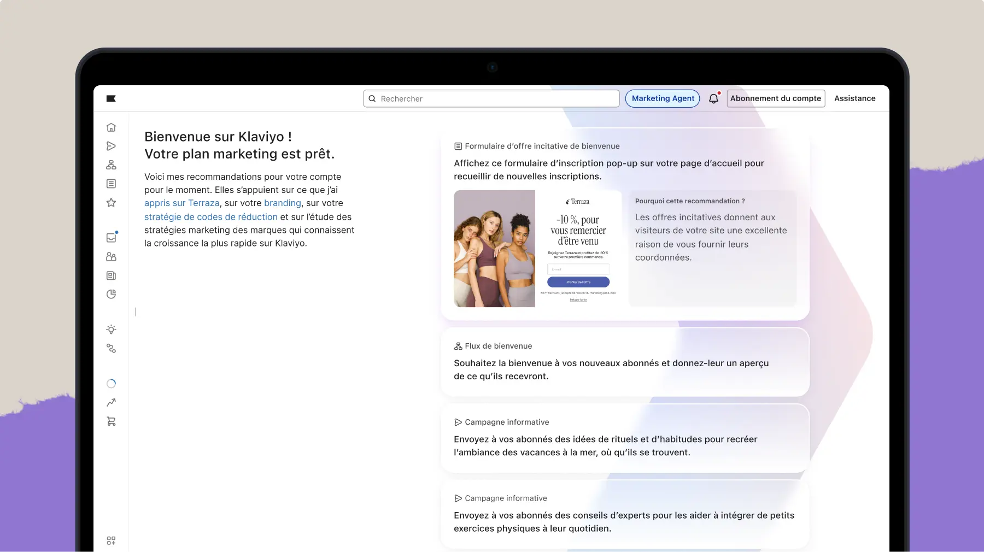
Task: Click the models photo in form preview
Action: (494, 249)
